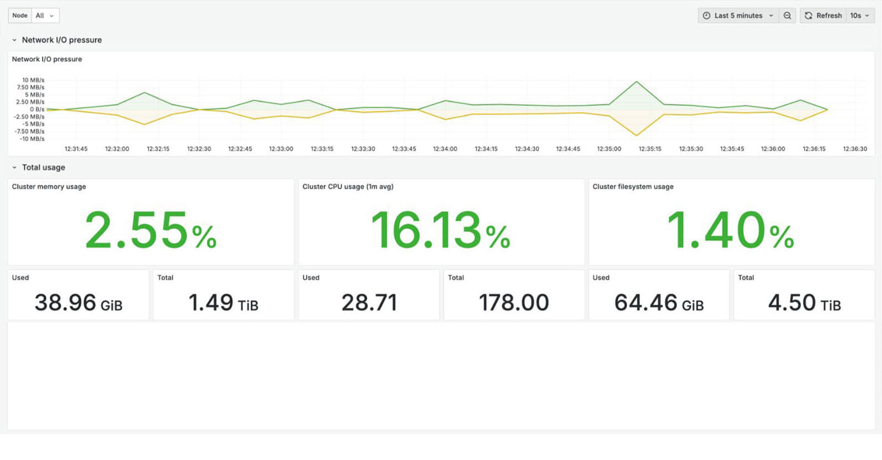882x460 pixels.
Task: Click the 38.96 GiB memory Used value
Action: click(x=78, y=302)
